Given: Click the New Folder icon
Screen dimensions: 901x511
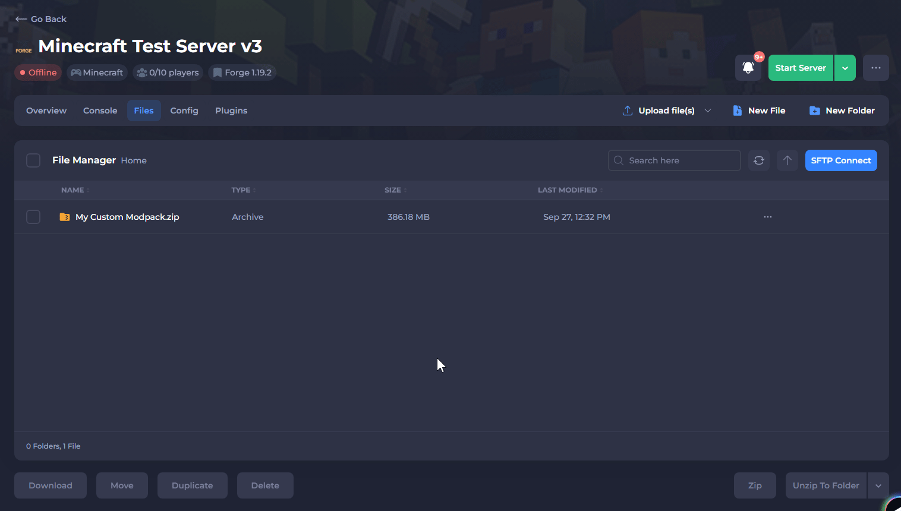Looking at the screenshot, I should [815, 111].
